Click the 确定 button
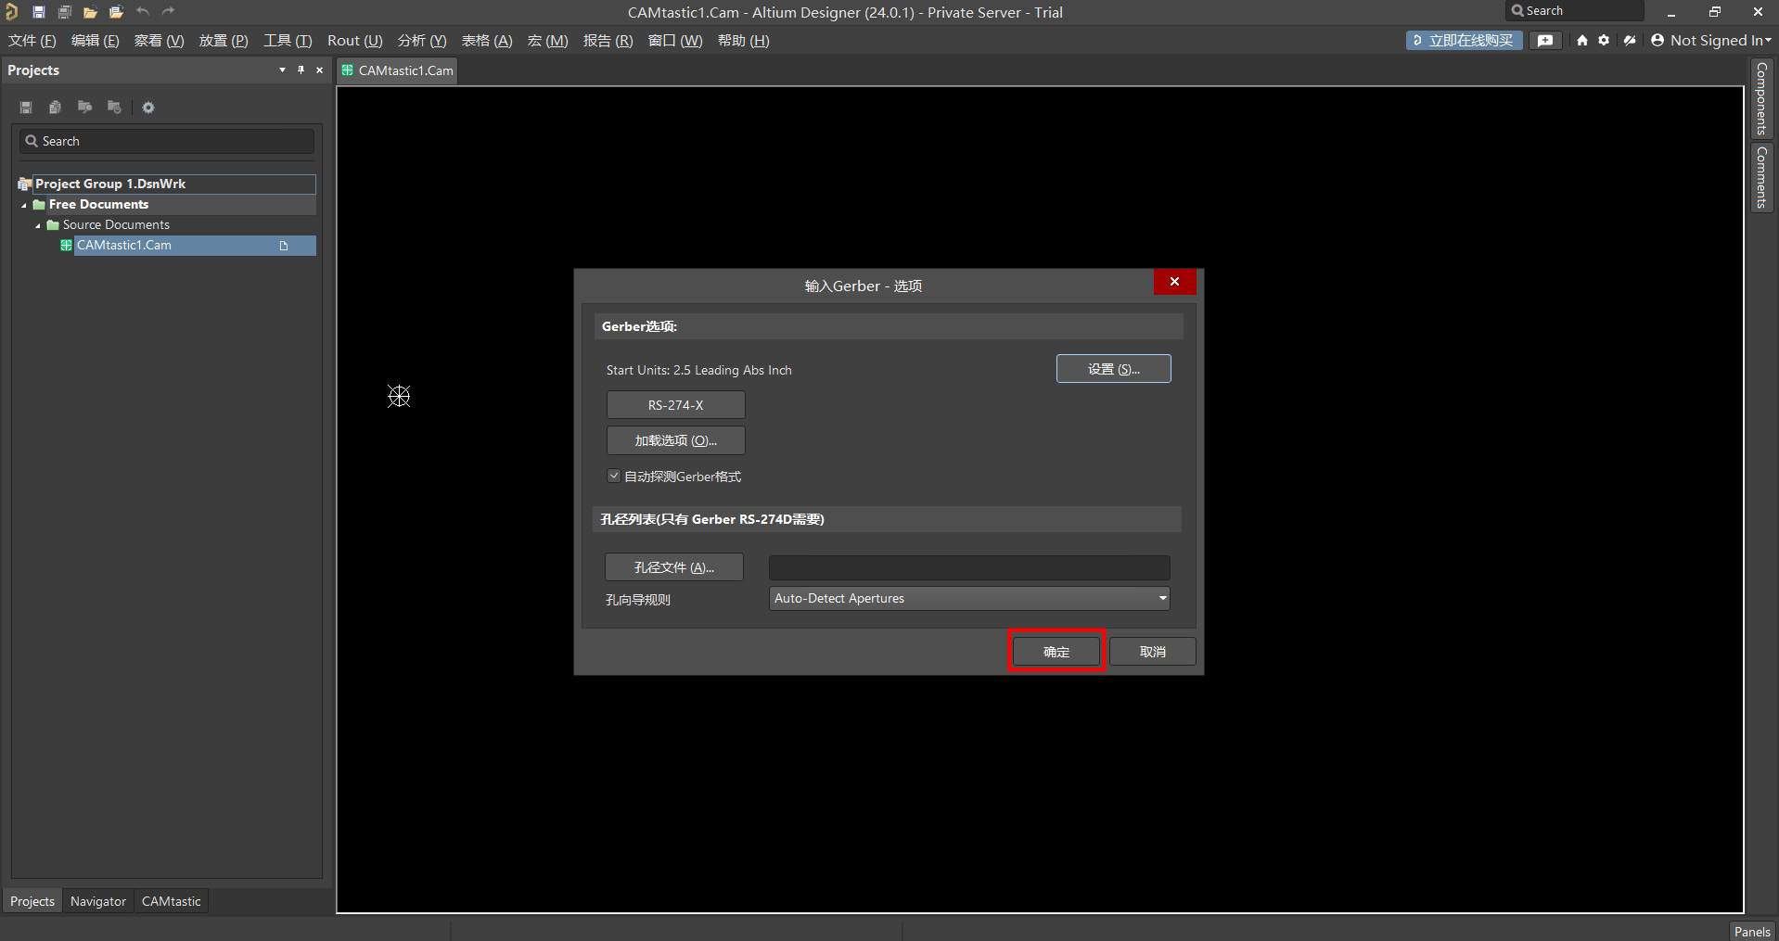The width and height of the screenshot is (1779, 941). (x=1056, y=652)
